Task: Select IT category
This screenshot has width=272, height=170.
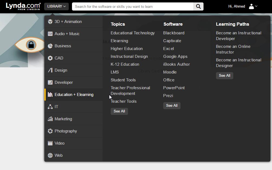Action: click(74, 106)
